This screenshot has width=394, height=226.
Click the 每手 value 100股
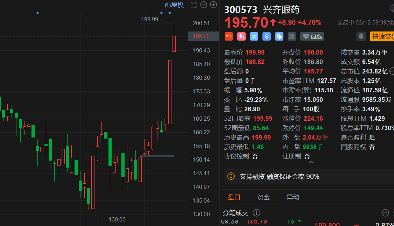pyautogui.click(x=311, y=109)
